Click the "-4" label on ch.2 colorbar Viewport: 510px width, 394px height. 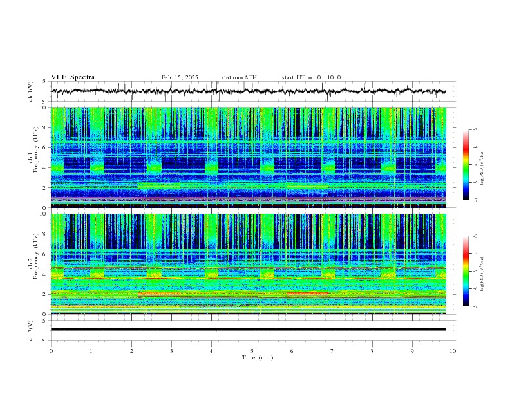coord(475,254)
